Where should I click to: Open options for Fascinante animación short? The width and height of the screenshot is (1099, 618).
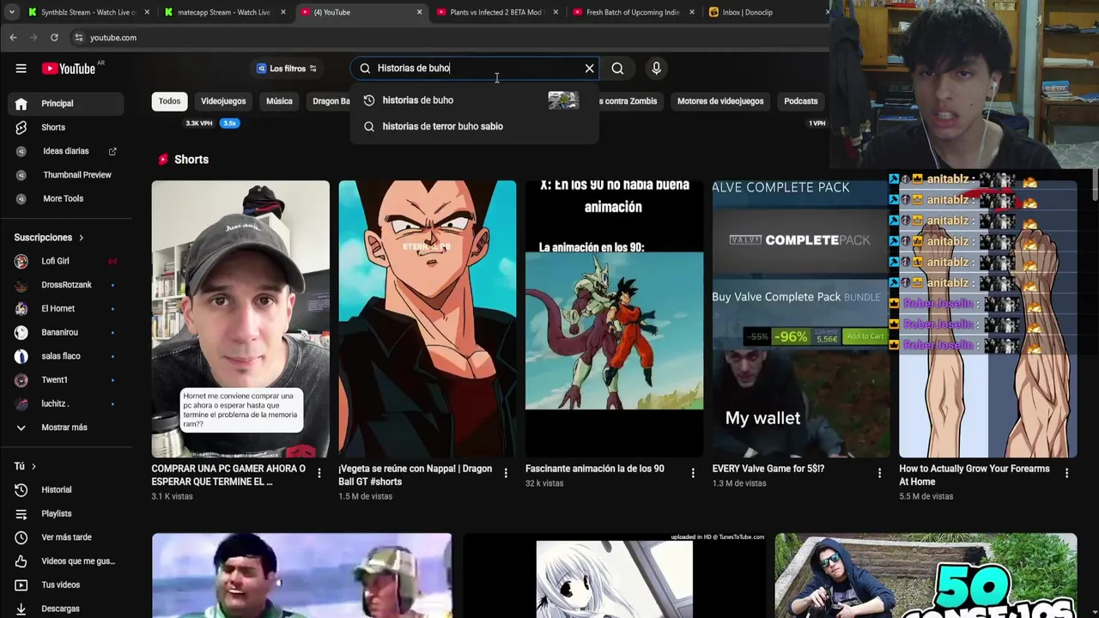click(x=693, y=473)
